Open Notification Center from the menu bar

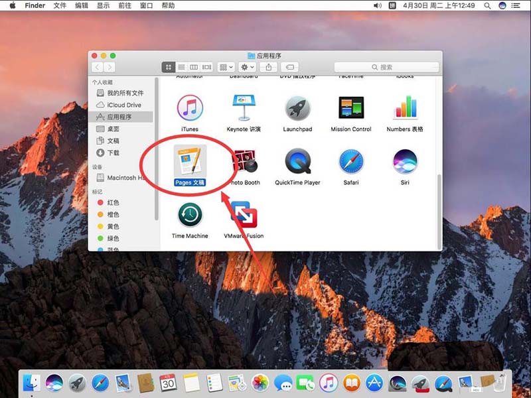516,5
